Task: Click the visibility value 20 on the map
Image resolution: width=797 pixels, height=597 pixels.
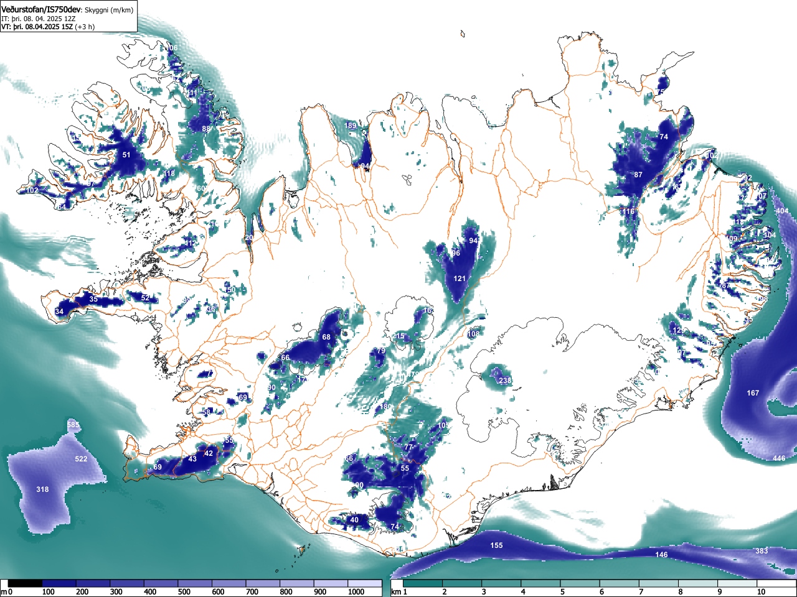Action: (x=249, y=238)
